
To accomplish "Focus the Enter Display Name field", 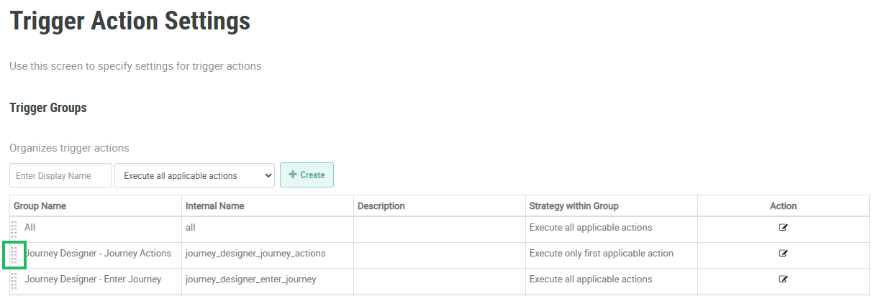I will click(60, 175).
